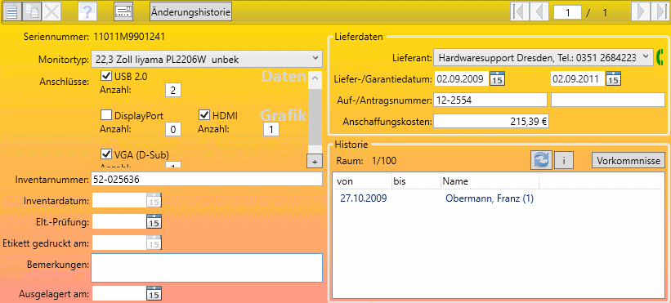
Task: Click the Lieferdatum field 02.09.2009
Action: pyautogui.click(x=461, y=79)
